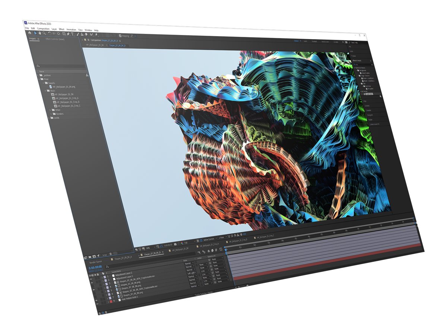The width and height of the screenshot is (447, 335).
Task: Click the new composition icon in Project panel
Action: coord(94,256)
